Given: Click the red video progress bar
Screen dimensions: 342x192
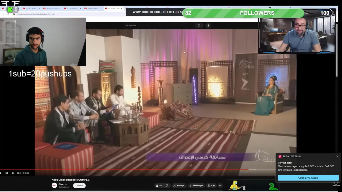Looking at the screenshot, I should click(x=124, y=170).
